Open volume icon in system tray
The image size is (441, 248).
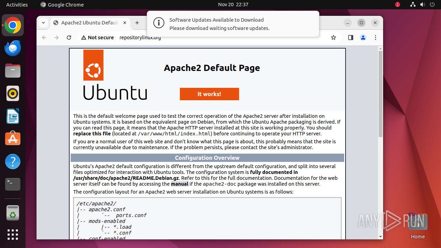(422, 4)
